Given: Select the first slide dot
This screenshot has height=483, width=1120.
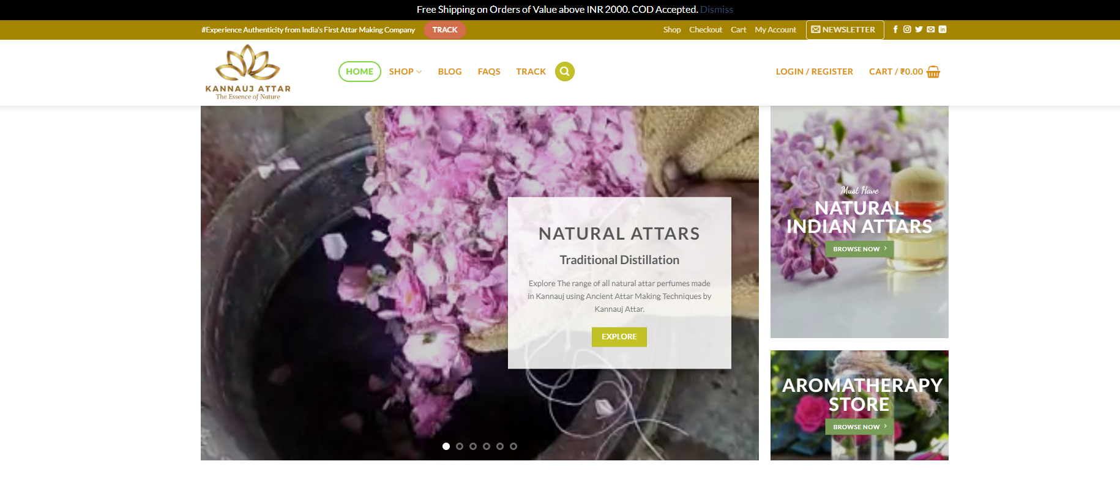Looking at the screenshot, I should pos(446,446).
